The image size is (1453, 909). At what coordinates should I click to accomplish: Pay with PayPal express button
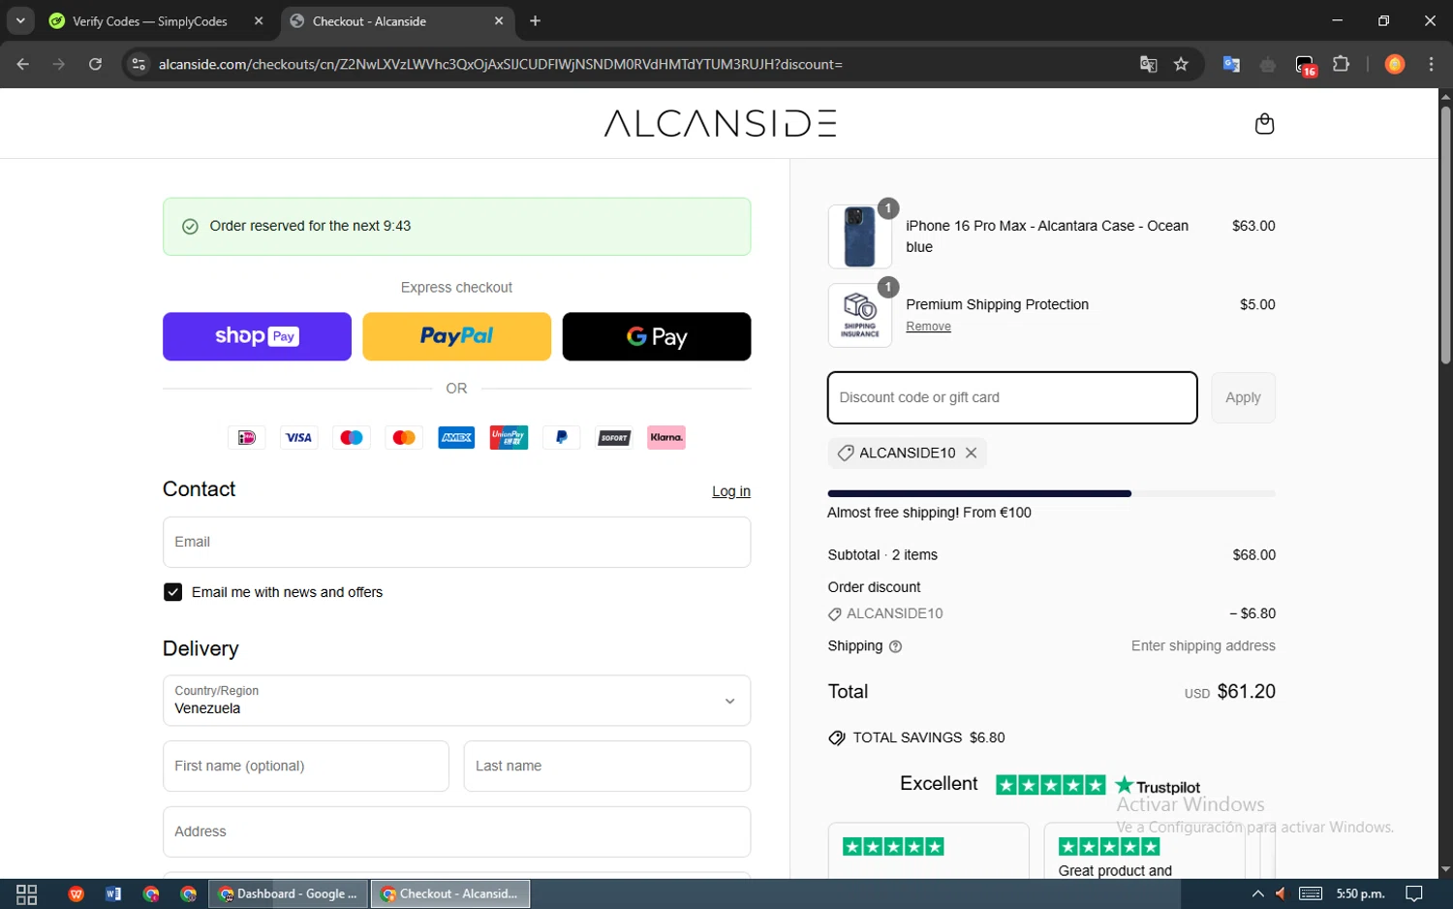tap(456, 336)
